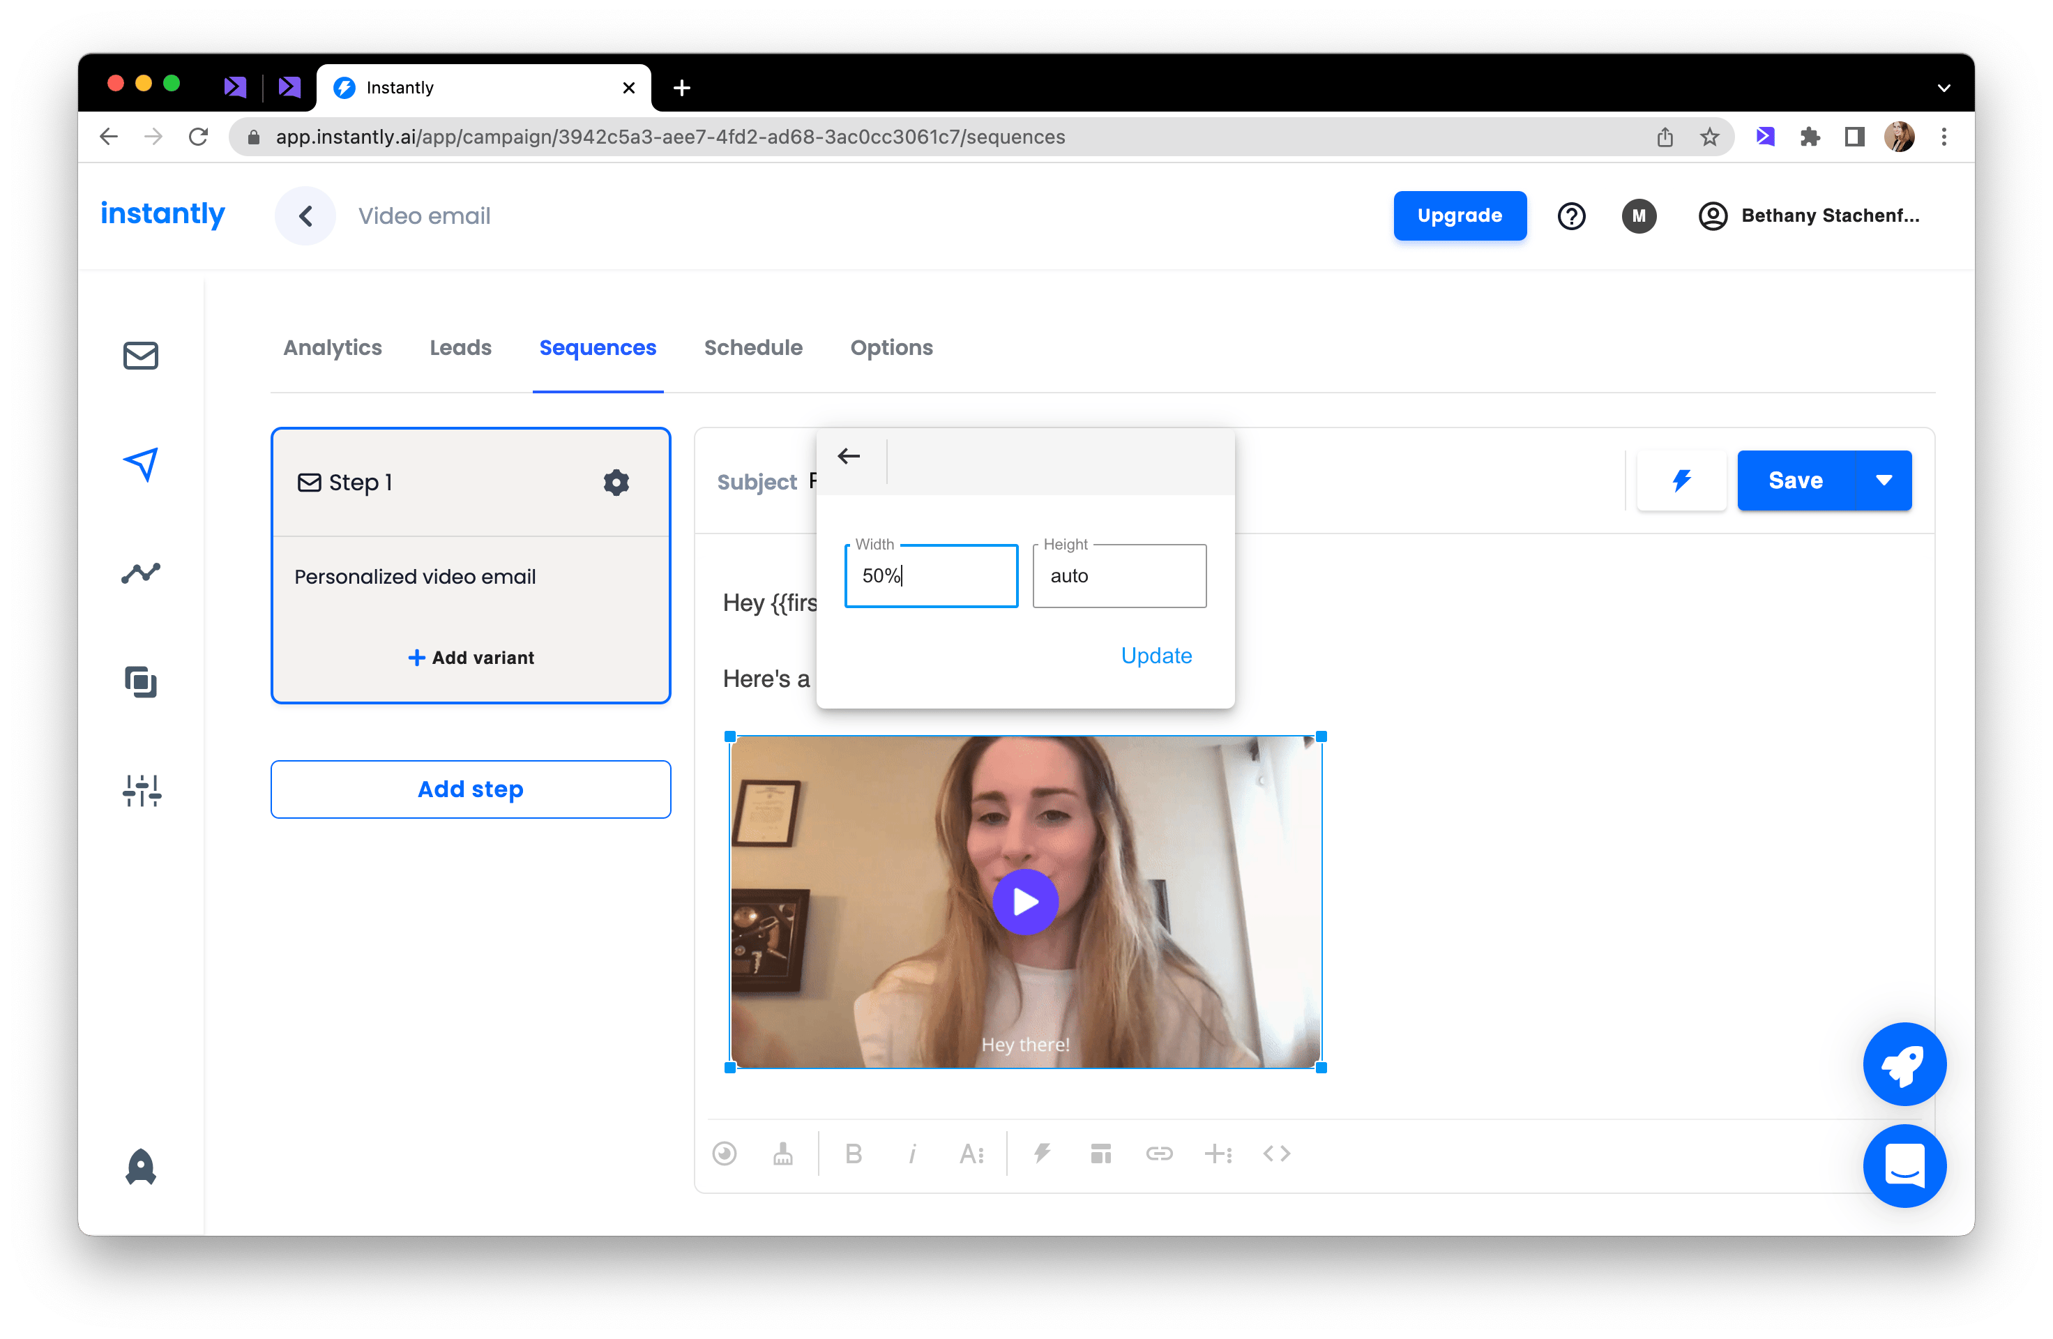Viewport: 2053px width, 1339px height.
Task: Toggle the browser side panel icon
Action: pos(1854,136)
